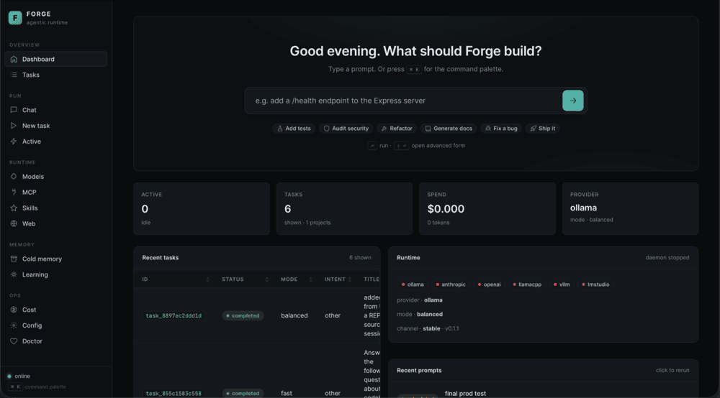Click the Cost coin icon
Screen dimensions: 720x398
point(14,310)
